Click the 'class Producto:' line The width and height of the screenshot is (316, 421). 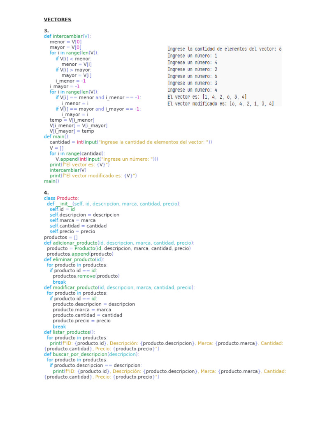click(61, 198)
